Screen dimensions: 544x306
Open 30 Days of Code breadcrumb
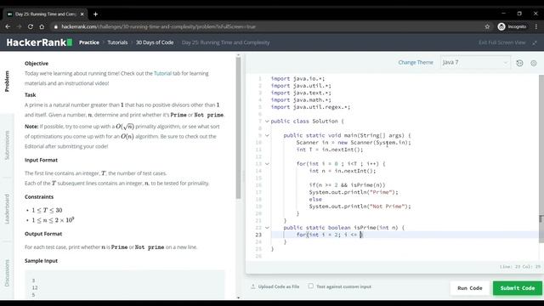155,42
